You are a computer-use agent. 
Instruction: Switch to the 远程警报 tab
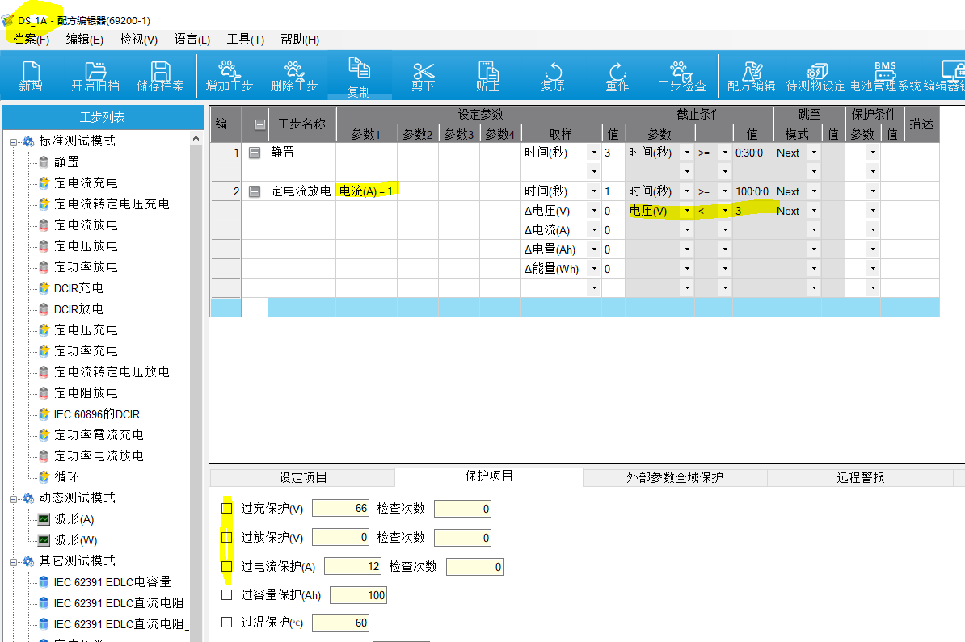pos(861,477)
